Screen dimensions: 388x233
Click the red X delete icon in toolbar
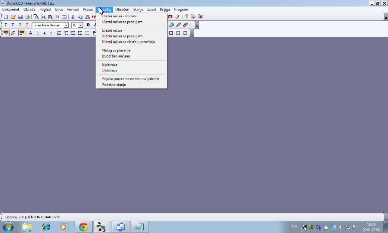tap(200, 16)
